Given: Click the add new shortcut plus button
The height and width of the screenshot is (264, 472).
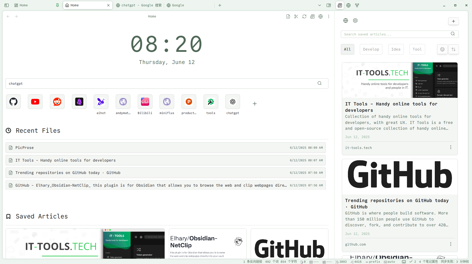Looking at the screenshot, I should tap(255, 104).
